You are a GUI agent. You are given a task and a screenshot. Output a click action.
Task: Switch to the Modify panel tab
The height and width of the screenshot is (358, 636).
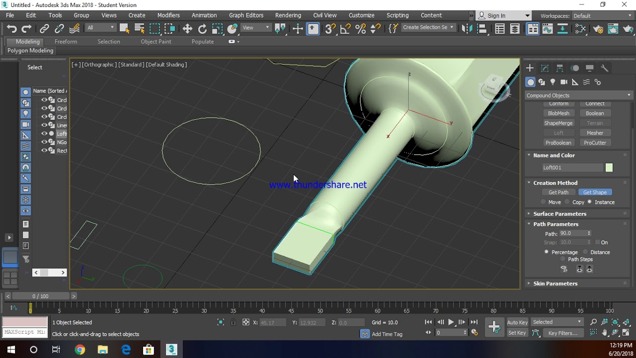[545, 69]
